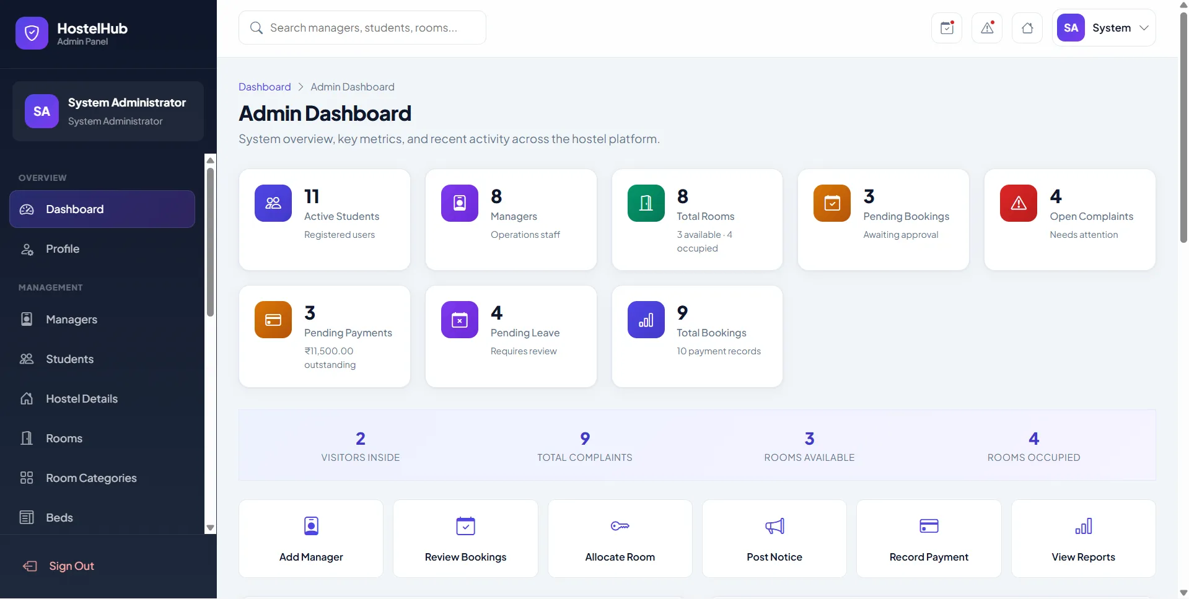
Task: Click the Total Rooms green door icon
Action: pos(646,203)
